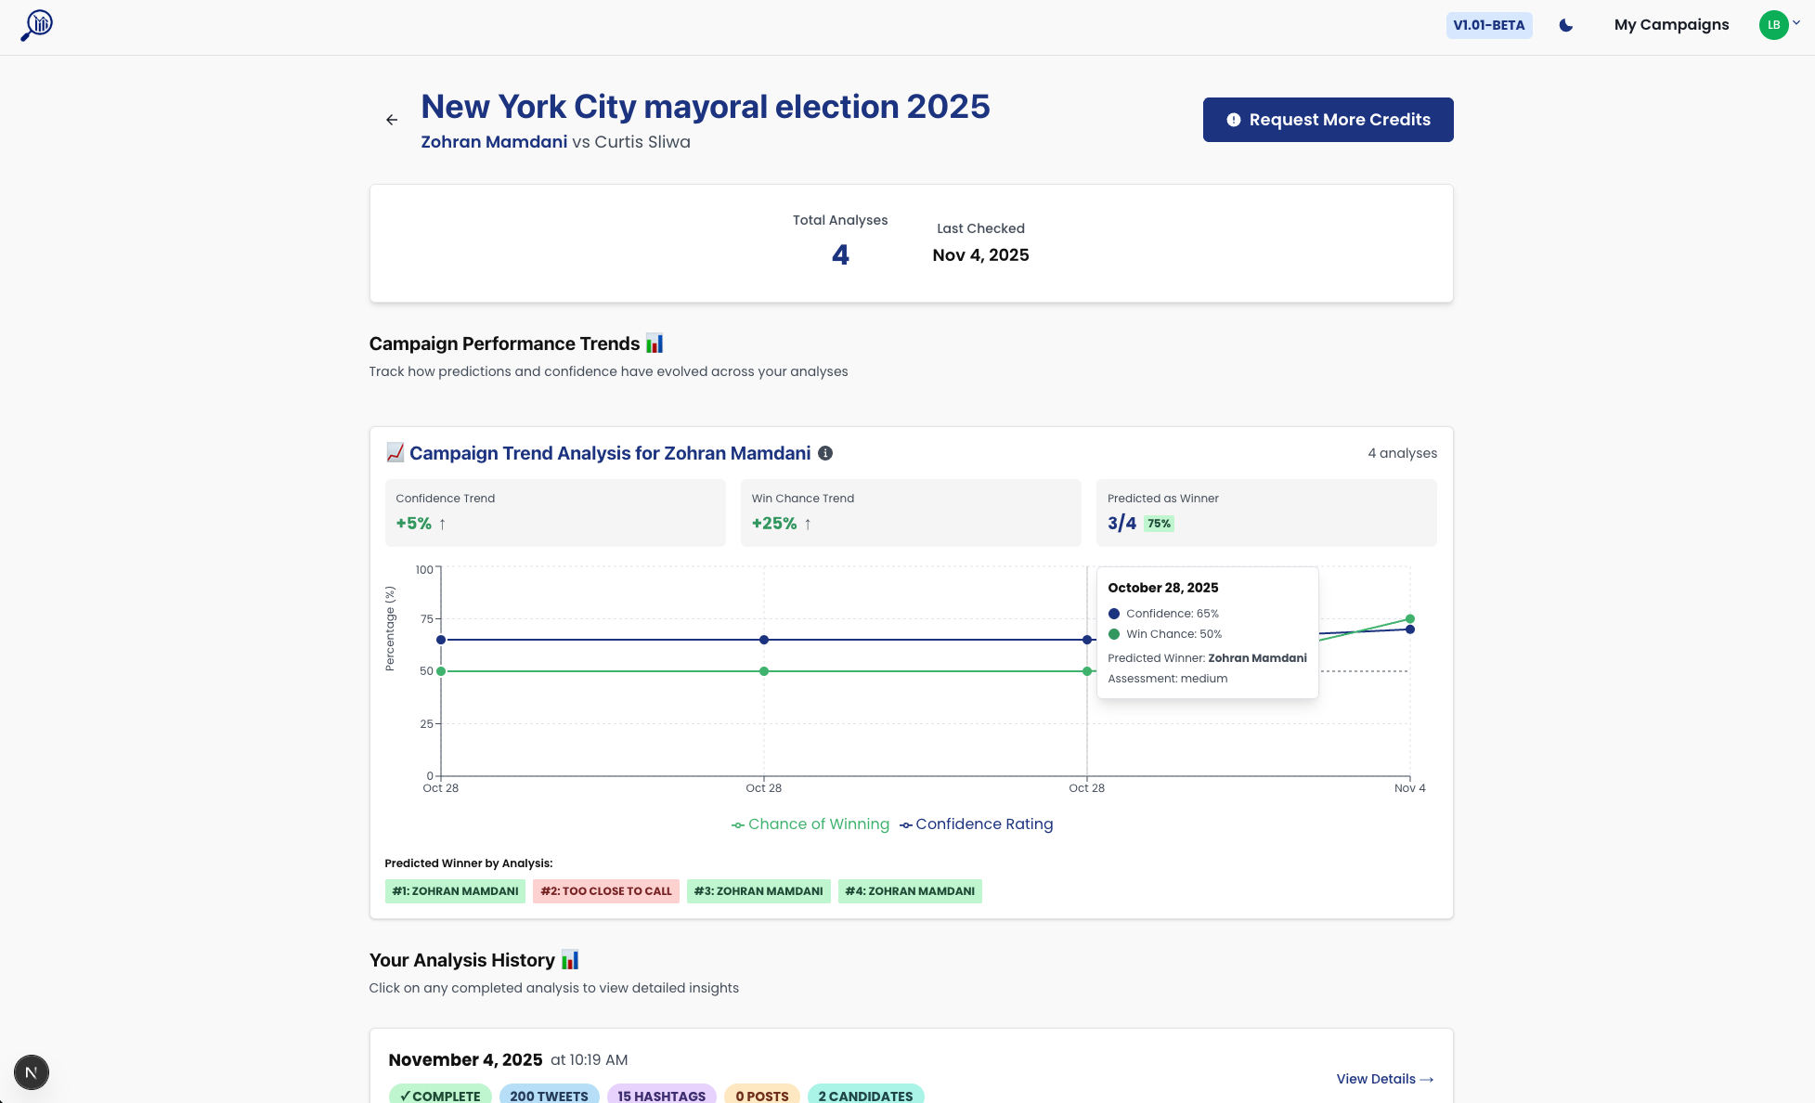This screenshot has height=1103, width=1815.
Task: Click the Nov 4 data point on the chart
Action: pyautogui.click(x=1410, y=618)
